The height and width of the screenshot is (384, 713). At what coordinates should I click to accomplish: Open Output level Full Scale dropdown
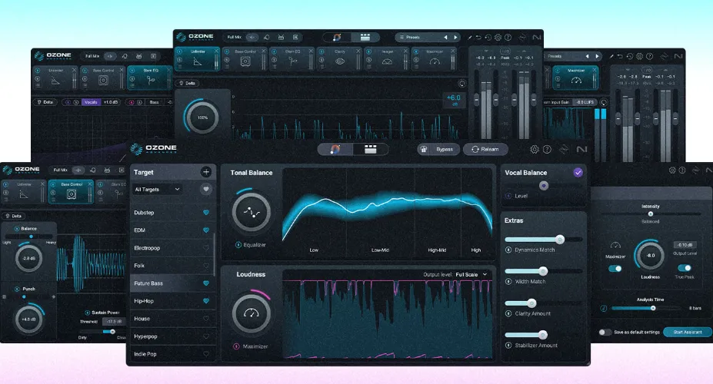point(471,275)
